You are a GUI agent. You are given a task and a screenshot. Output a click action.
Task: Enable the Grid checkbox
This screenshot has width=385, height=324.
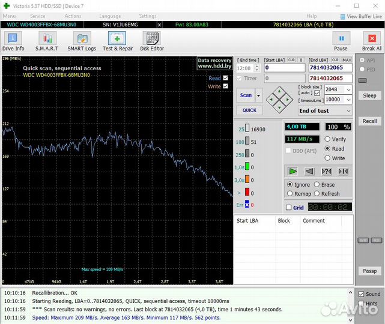click(289, 208)
